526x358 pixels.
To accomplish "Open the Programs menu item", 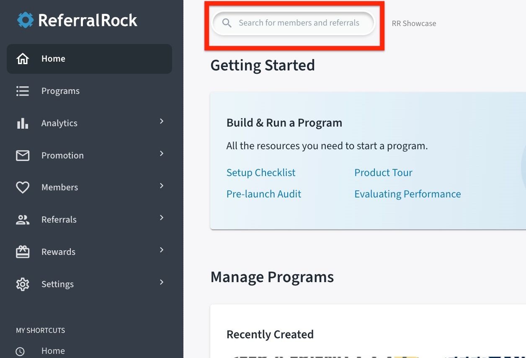I will (60, 91).
